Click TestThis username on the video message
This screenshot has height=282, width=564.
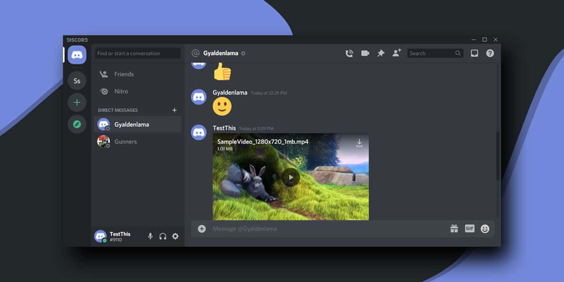coord(224,128)
